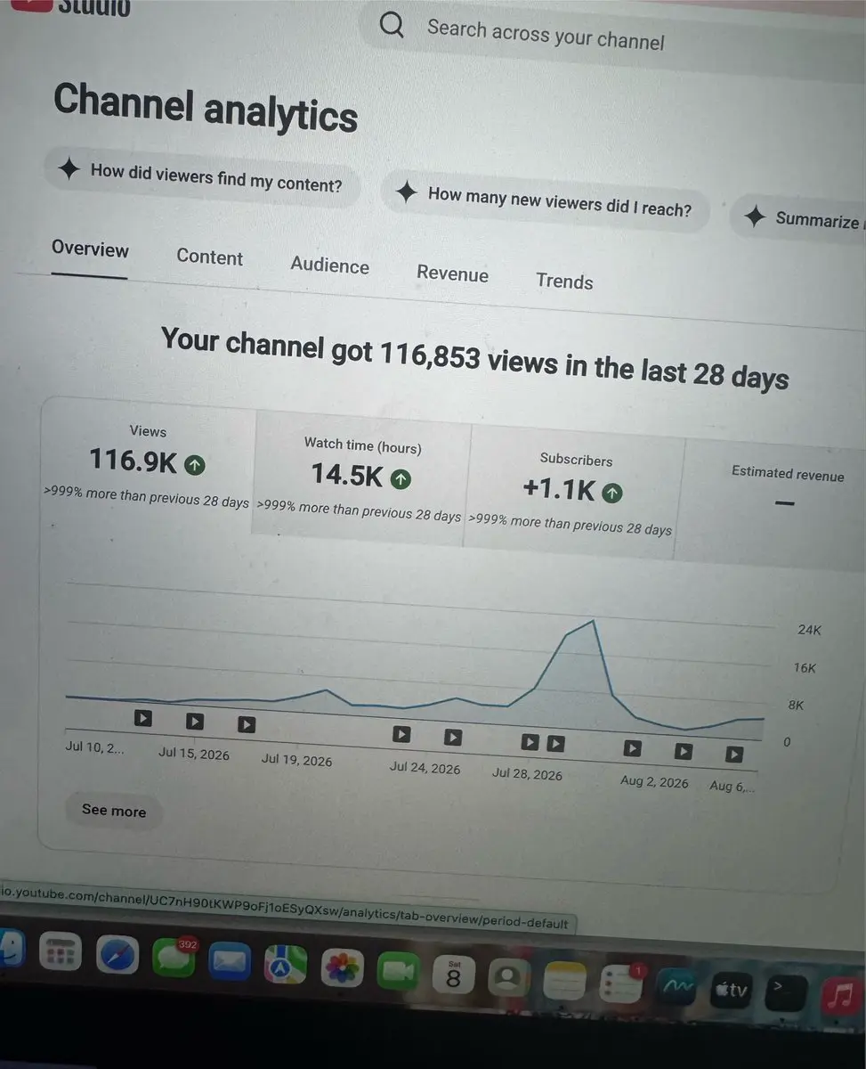866x1069 pixels.
Task: Open the Audience tab
Action: 329,265
